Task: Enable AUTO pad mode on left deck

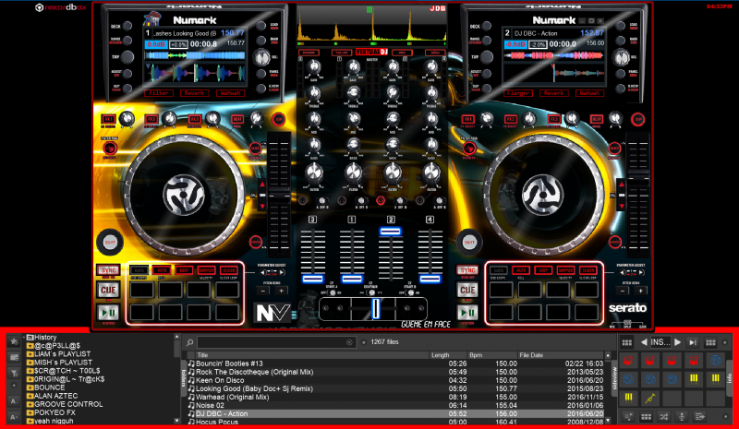Action: coord(161,270)
